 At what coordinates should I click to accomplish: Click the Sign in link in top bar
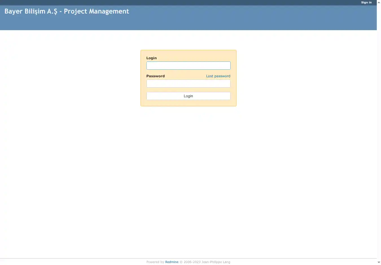(x=366, y=3)
